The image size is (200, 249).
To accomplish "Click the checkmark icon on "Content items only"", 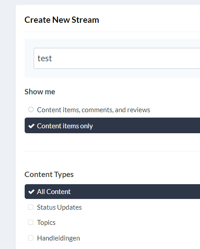I will (x=31, y=126).
